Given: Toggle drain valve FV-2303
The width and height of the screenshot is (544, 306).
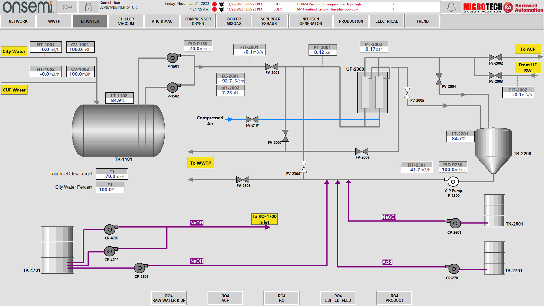Looking at the screenshot, I should tap(243, 180).
